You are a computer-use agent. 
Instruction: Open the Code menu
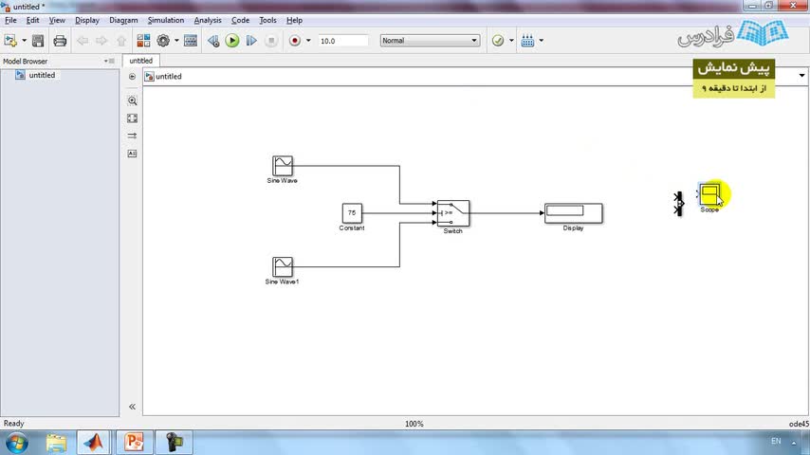[240, 20]
